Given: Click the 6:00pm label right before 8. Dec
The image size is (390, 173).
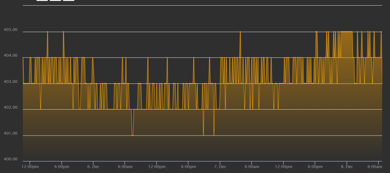Looking at the screenshot, I should point(315,167).
